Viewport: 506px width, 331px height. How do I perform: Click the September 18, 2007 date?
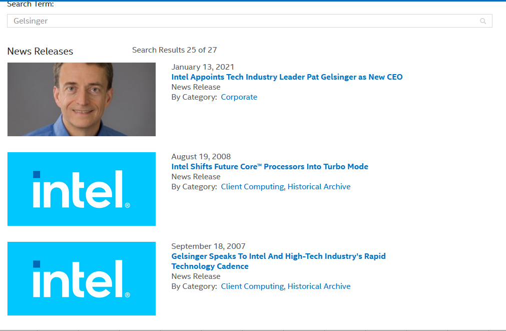(x=208, y=246)
